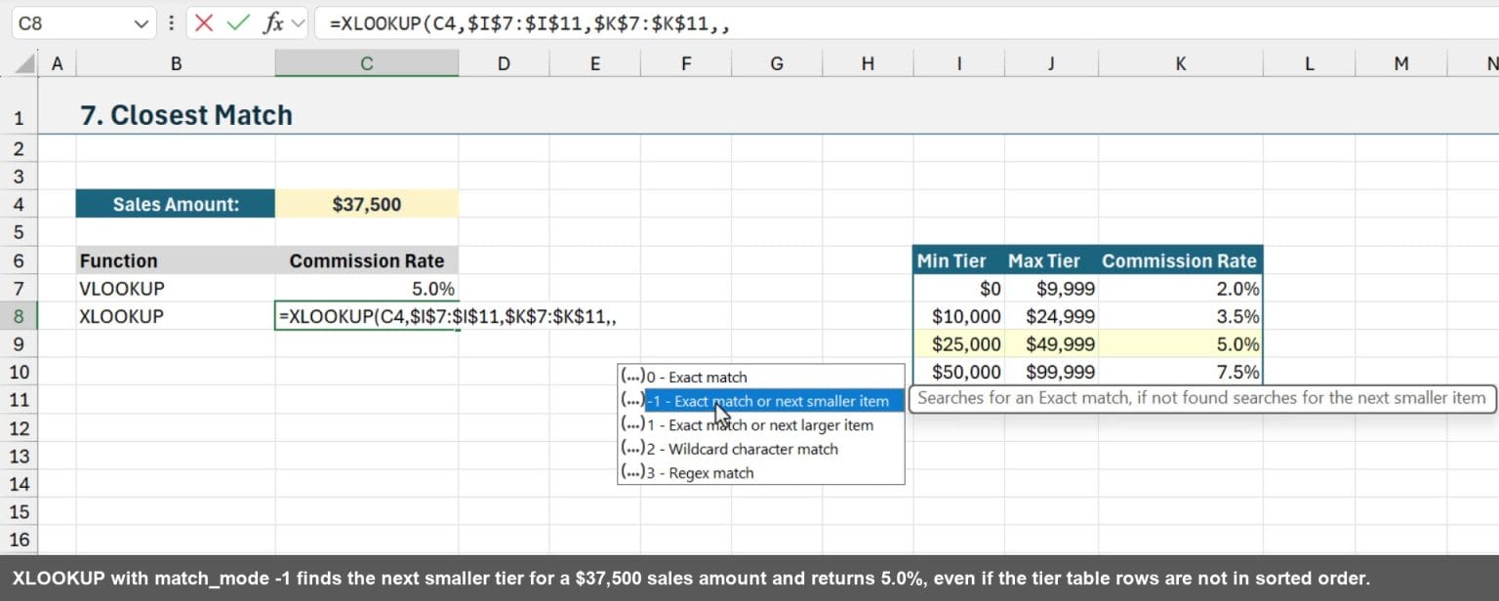Viewport: 1499px width, 601px height.
Task: Select the $99,999 Max Tier cell
Action: pos(1050,372)
